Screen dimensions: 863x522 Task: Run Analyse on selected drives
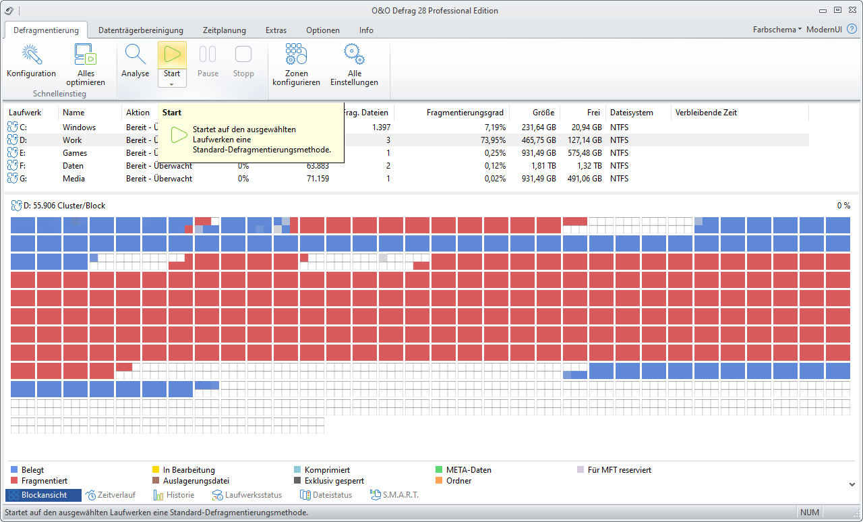(x=136, y=62)
